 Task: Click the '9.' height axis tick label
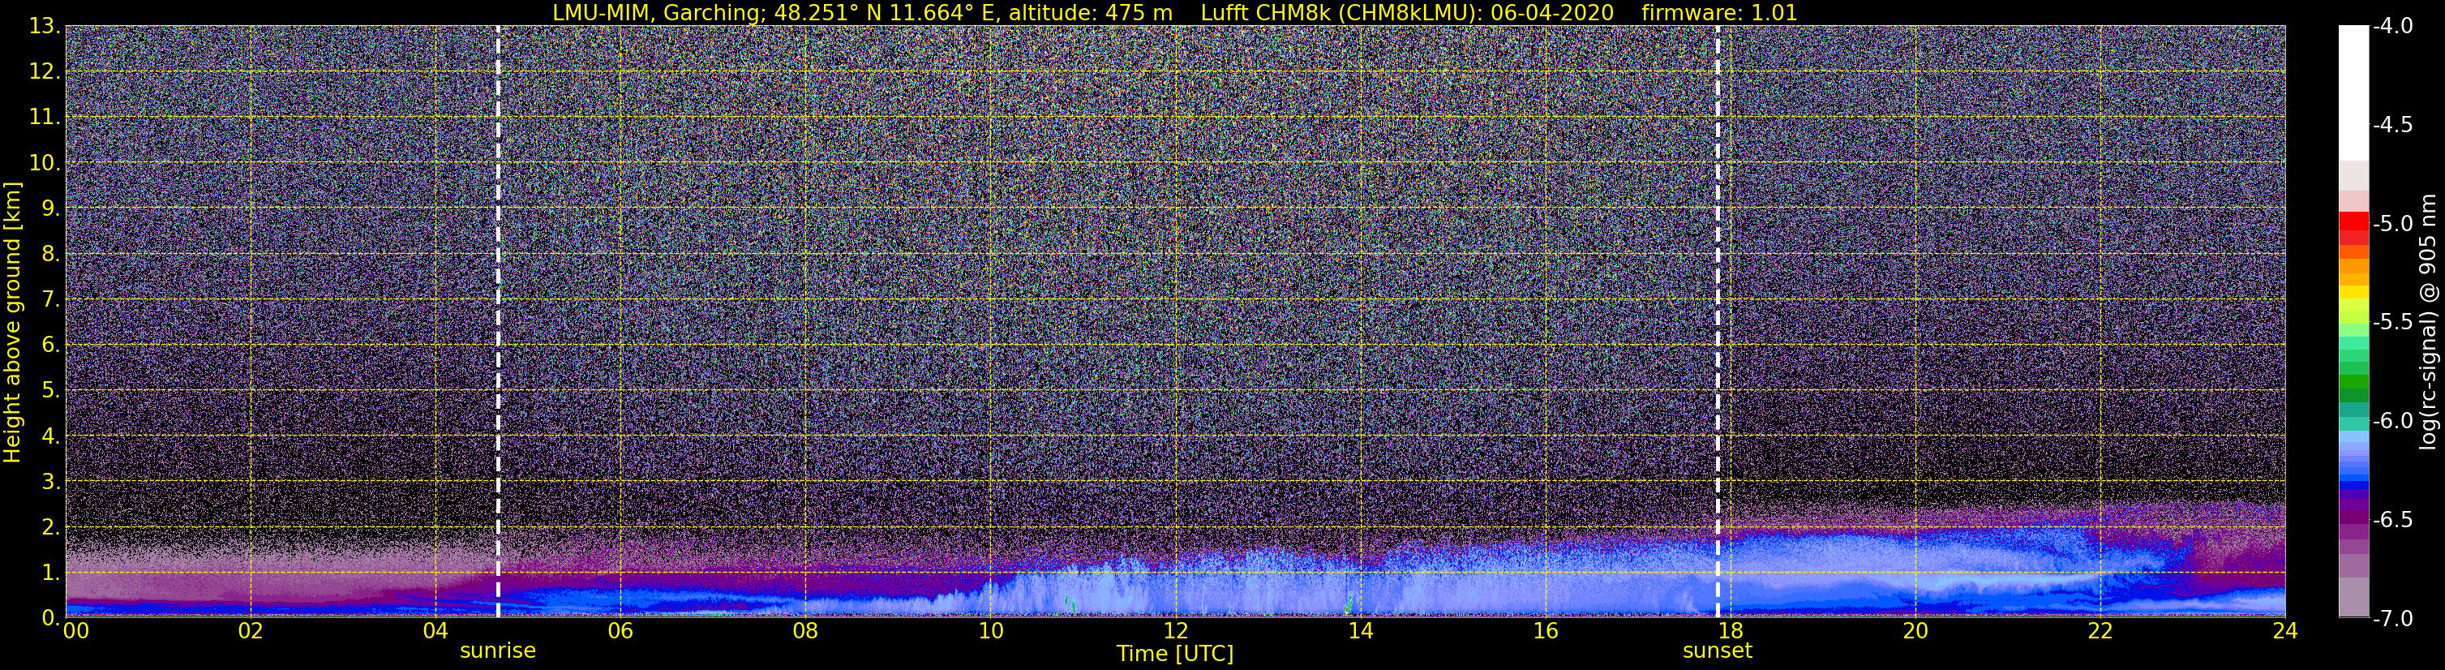pos(50,208)
